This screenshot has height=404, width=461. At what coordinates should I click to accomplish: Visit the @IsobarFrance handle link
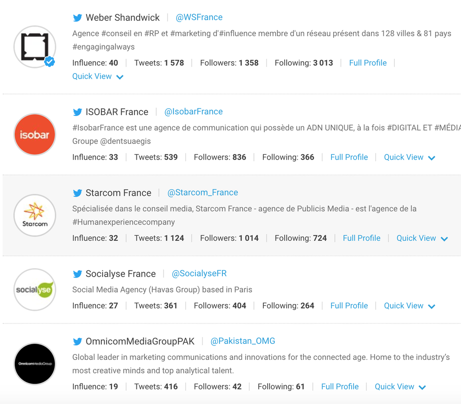tap(194, 112)
